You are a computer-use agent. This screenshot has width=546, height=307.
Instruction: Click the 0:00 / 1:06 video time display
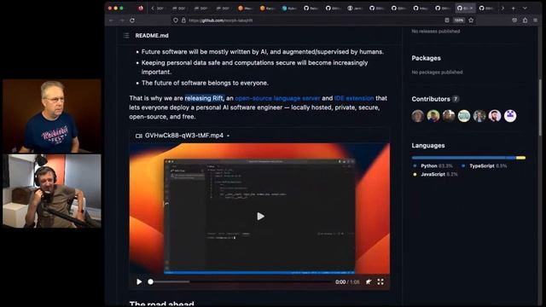coord(347,282)
